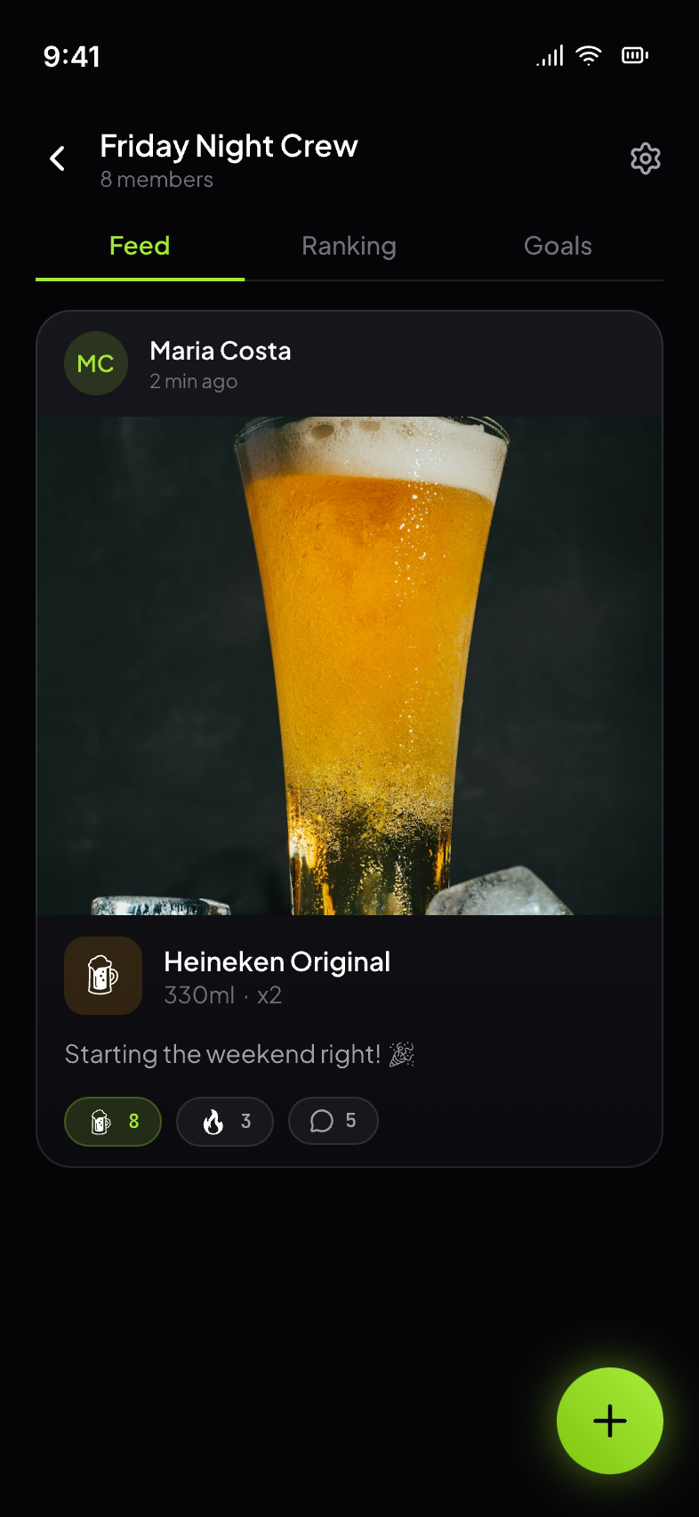Viewport: 699px width, 1517px height.
Task: Tap the post caption about the weekend
Action: point(240,1055)
